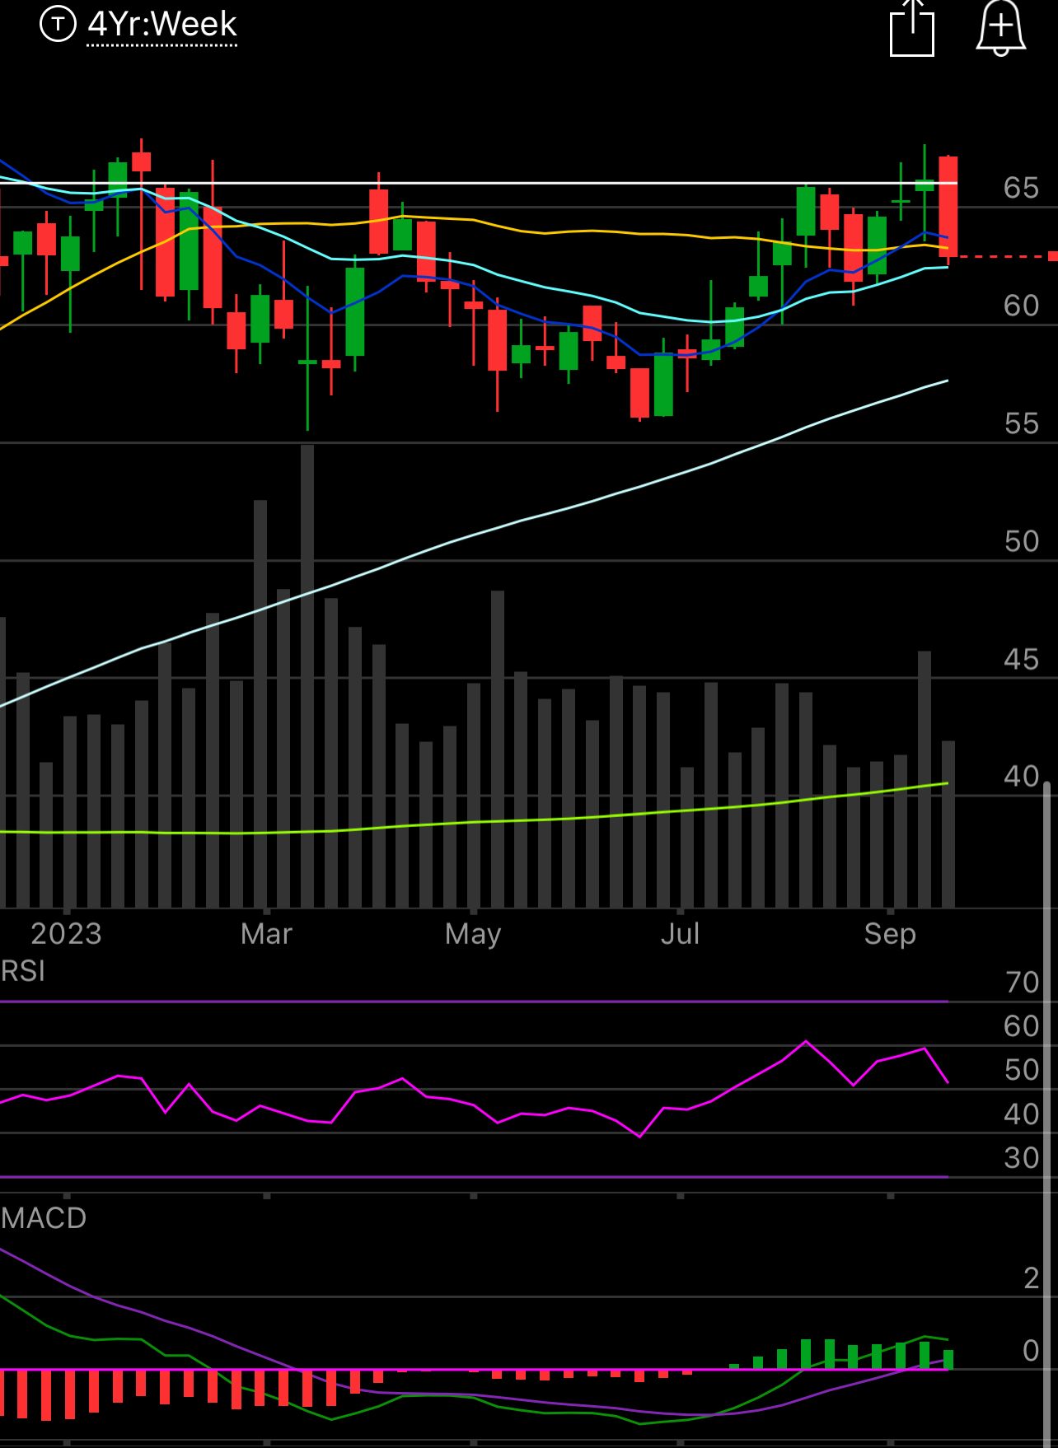Screen dimensions: 1058x1448
Task: Click the 2023 date axis label
Action: point(66,934)
